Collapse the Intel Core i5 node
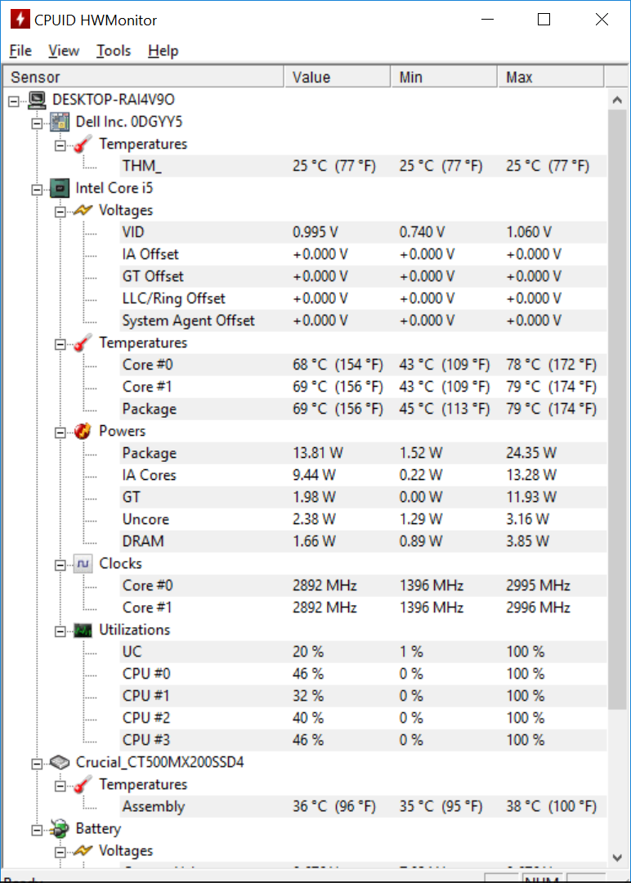 (37, 189)
